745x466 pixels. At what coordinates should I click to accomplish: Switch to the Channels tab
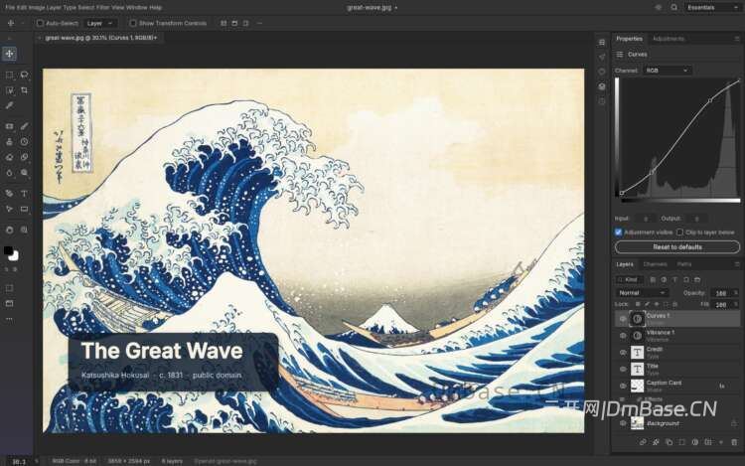[655, 264]
